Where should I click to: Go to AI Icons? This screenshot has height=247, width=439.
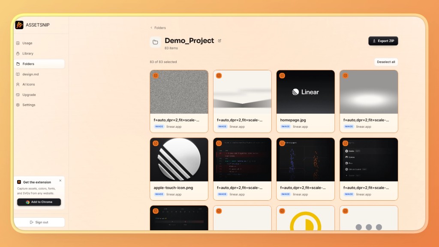pyautogui.click(x=39, y=84)
